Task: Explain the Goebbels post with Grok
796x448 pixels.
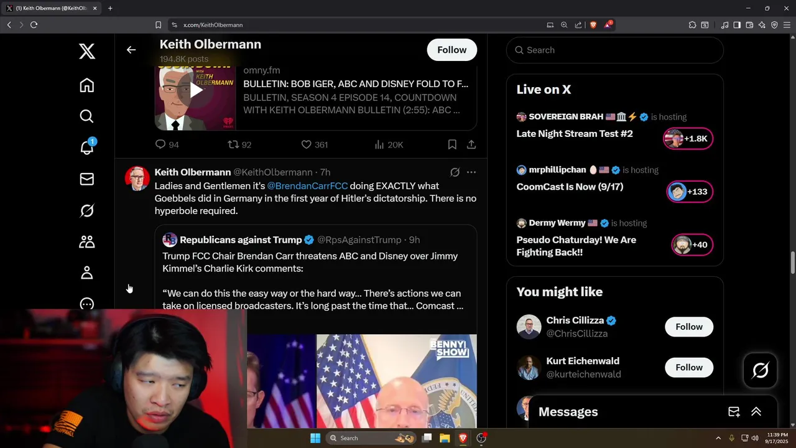Action: point(455,172)
